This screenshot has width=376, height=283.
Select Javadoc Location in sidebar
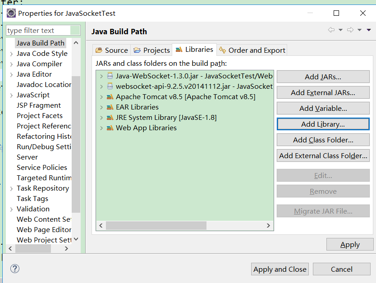click(44, 85)
